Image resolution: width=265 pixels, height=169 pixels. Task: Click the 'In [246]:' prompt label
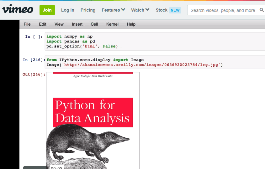34,60
